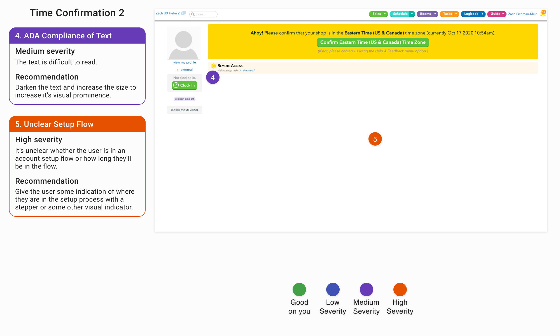Click the search magnifier icon

[x=193, y=14]
